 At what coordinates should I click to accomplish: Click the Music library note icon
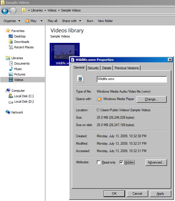[x=11, y=69]
